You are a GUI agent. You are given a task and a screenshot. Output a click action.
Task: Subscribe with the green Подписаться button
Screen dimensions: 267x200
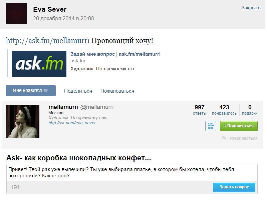pos(239,126)
